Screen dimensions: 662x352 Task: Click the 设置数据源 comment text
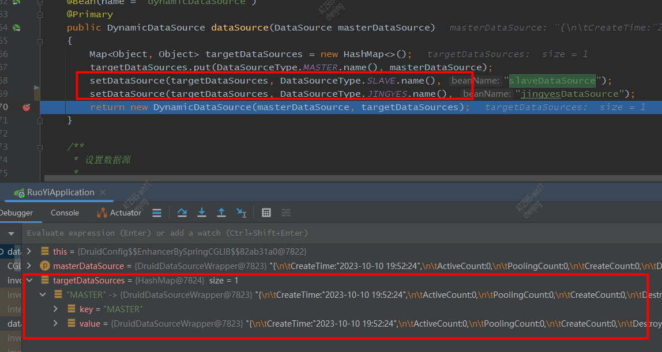[x=108, y=160]
